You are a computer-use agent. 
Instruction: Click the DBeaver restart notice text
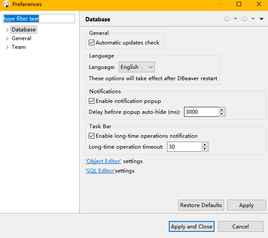153,78
